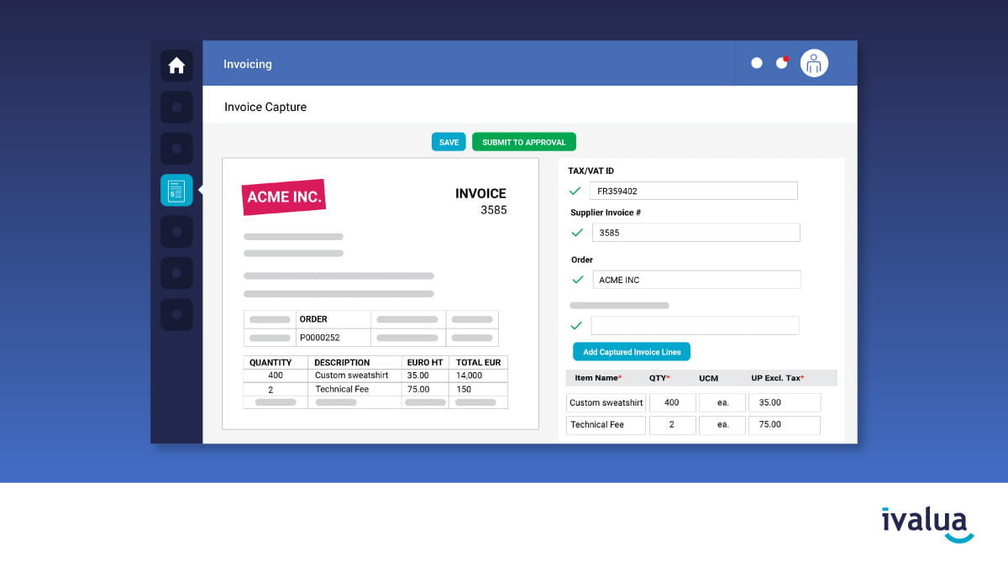The height and width of the screenshot is (567, 1008).
Task: Click the sidebar icon below the invoice icon
Action: [176, 231]
